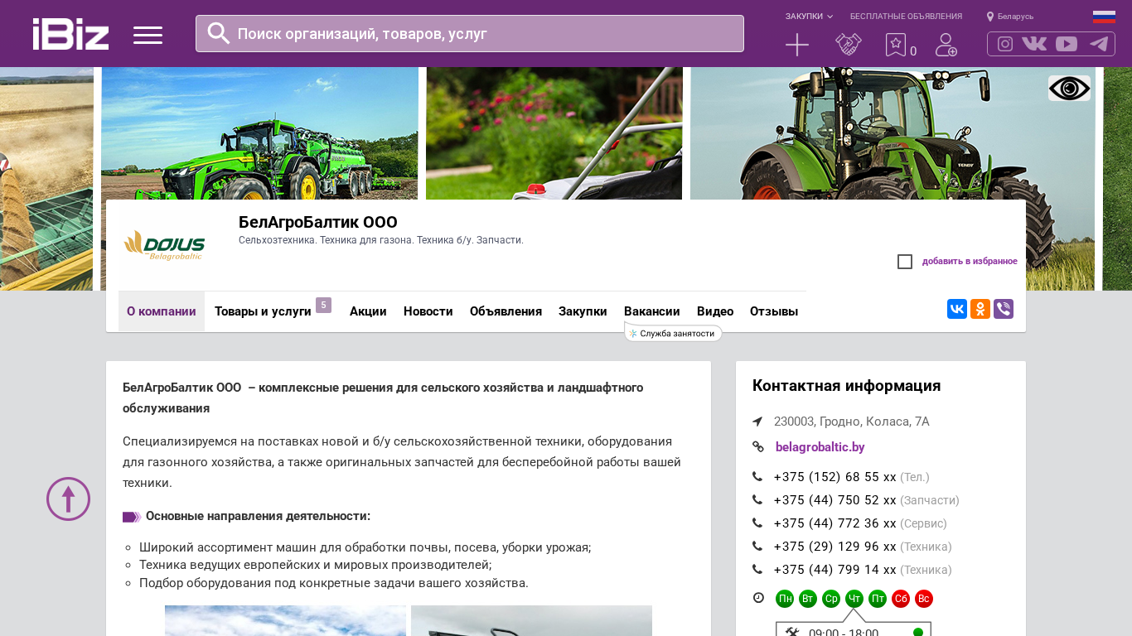Image resolution: width=1132 pixels, height=636 pixels.
Task: Focus the organization search input field
Action: click(x=470, y=33)
